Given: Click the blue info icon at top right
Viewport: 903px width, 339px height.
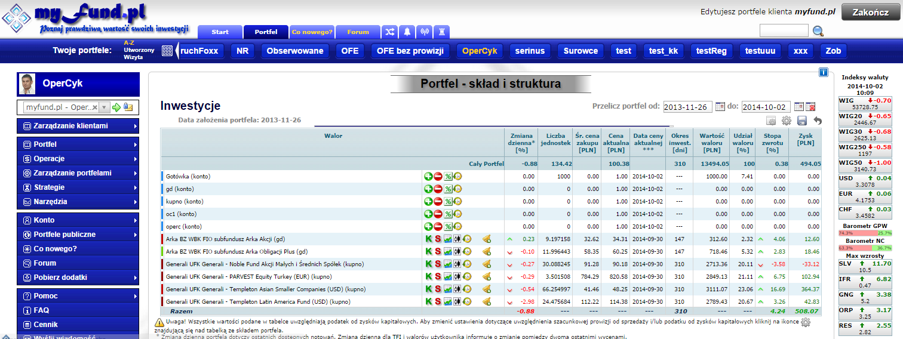Looking at the screenshot, I should pos(823,72).
